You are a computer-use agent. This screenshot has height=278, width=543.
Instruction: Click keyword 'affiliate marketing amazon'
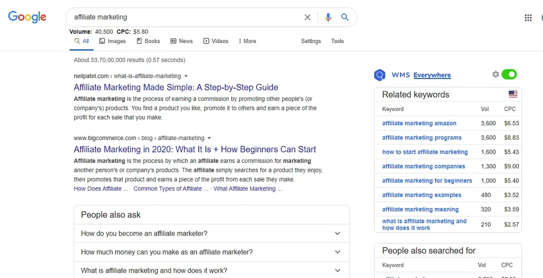pyautogui.click(x=419, y=123)
